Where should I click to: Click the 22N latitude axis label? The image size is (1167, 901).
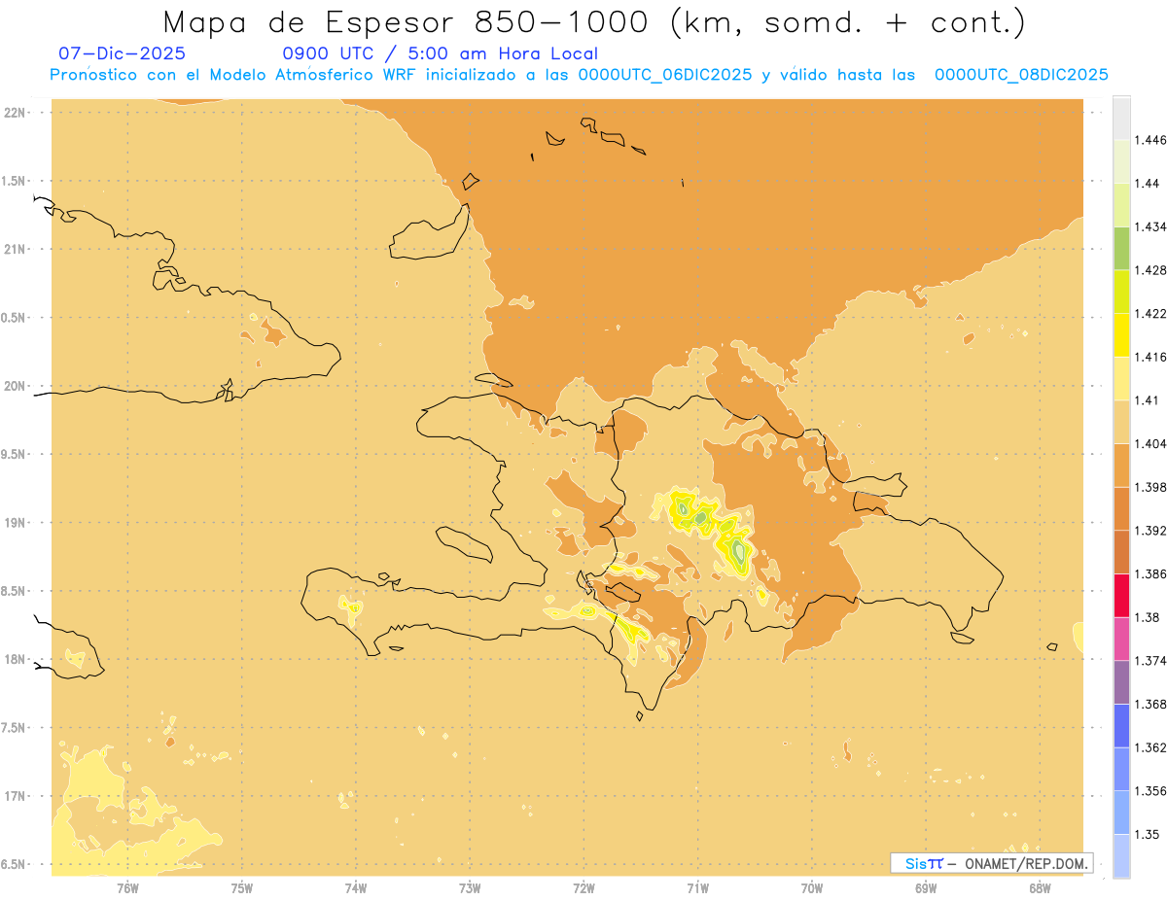[x=15, y=112]
